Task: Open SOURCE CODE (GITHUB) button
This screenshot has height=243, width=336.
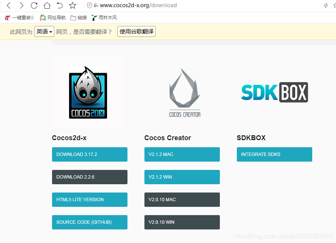Action: [90, 222]
